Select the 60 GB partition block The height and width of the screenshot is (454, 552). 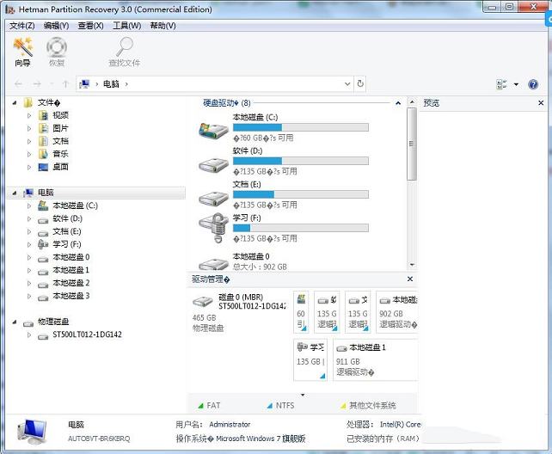coord(301,312)
